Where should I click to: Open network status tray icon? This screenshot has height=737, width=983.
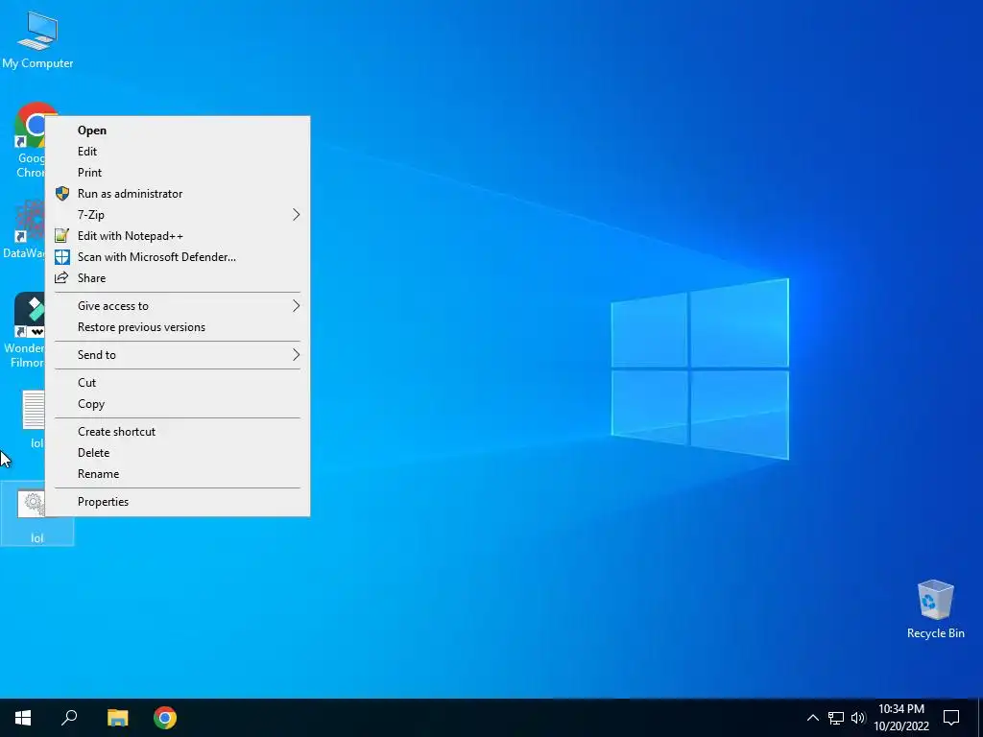(836, 718)
